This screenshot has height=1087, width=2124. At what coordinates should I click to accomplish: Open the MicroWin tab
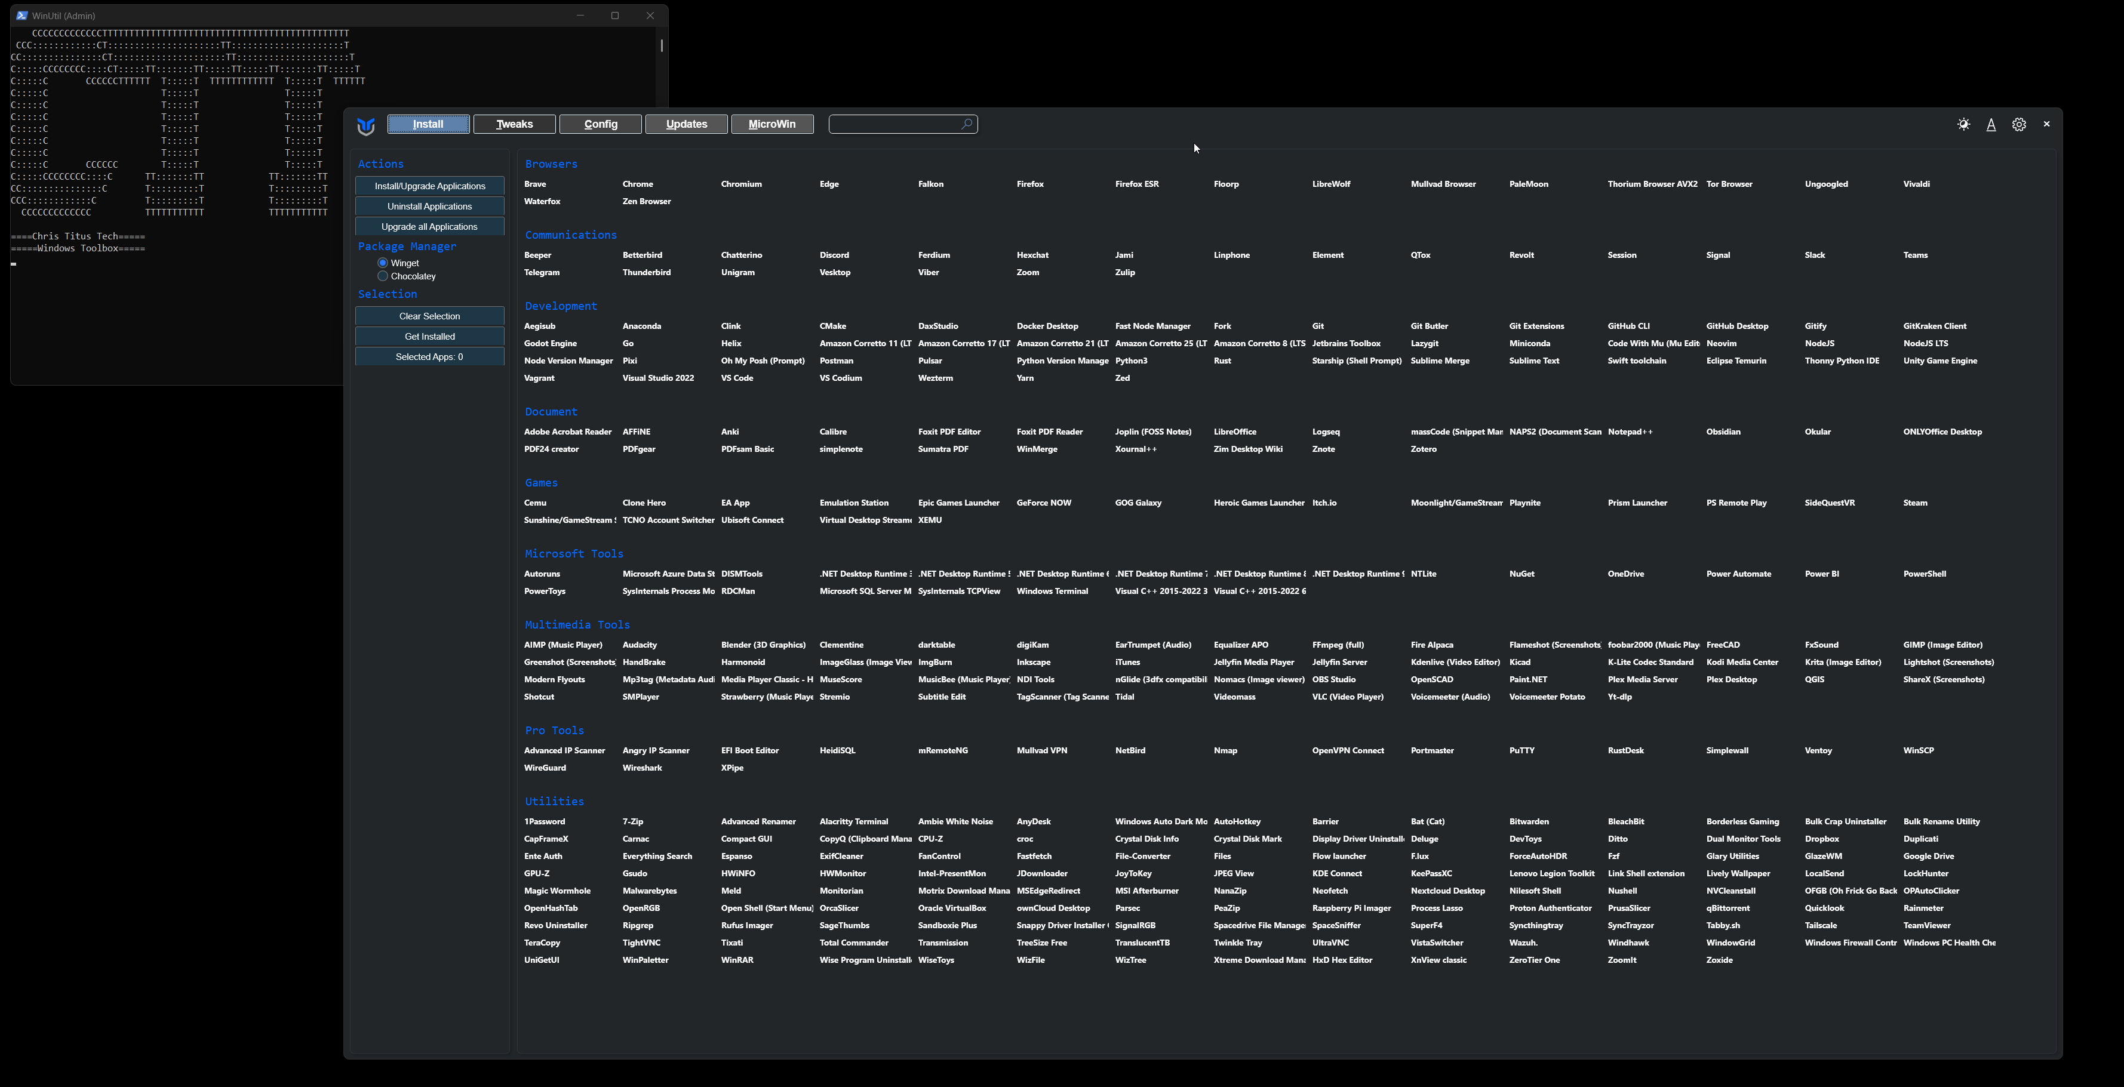(771, 124)
